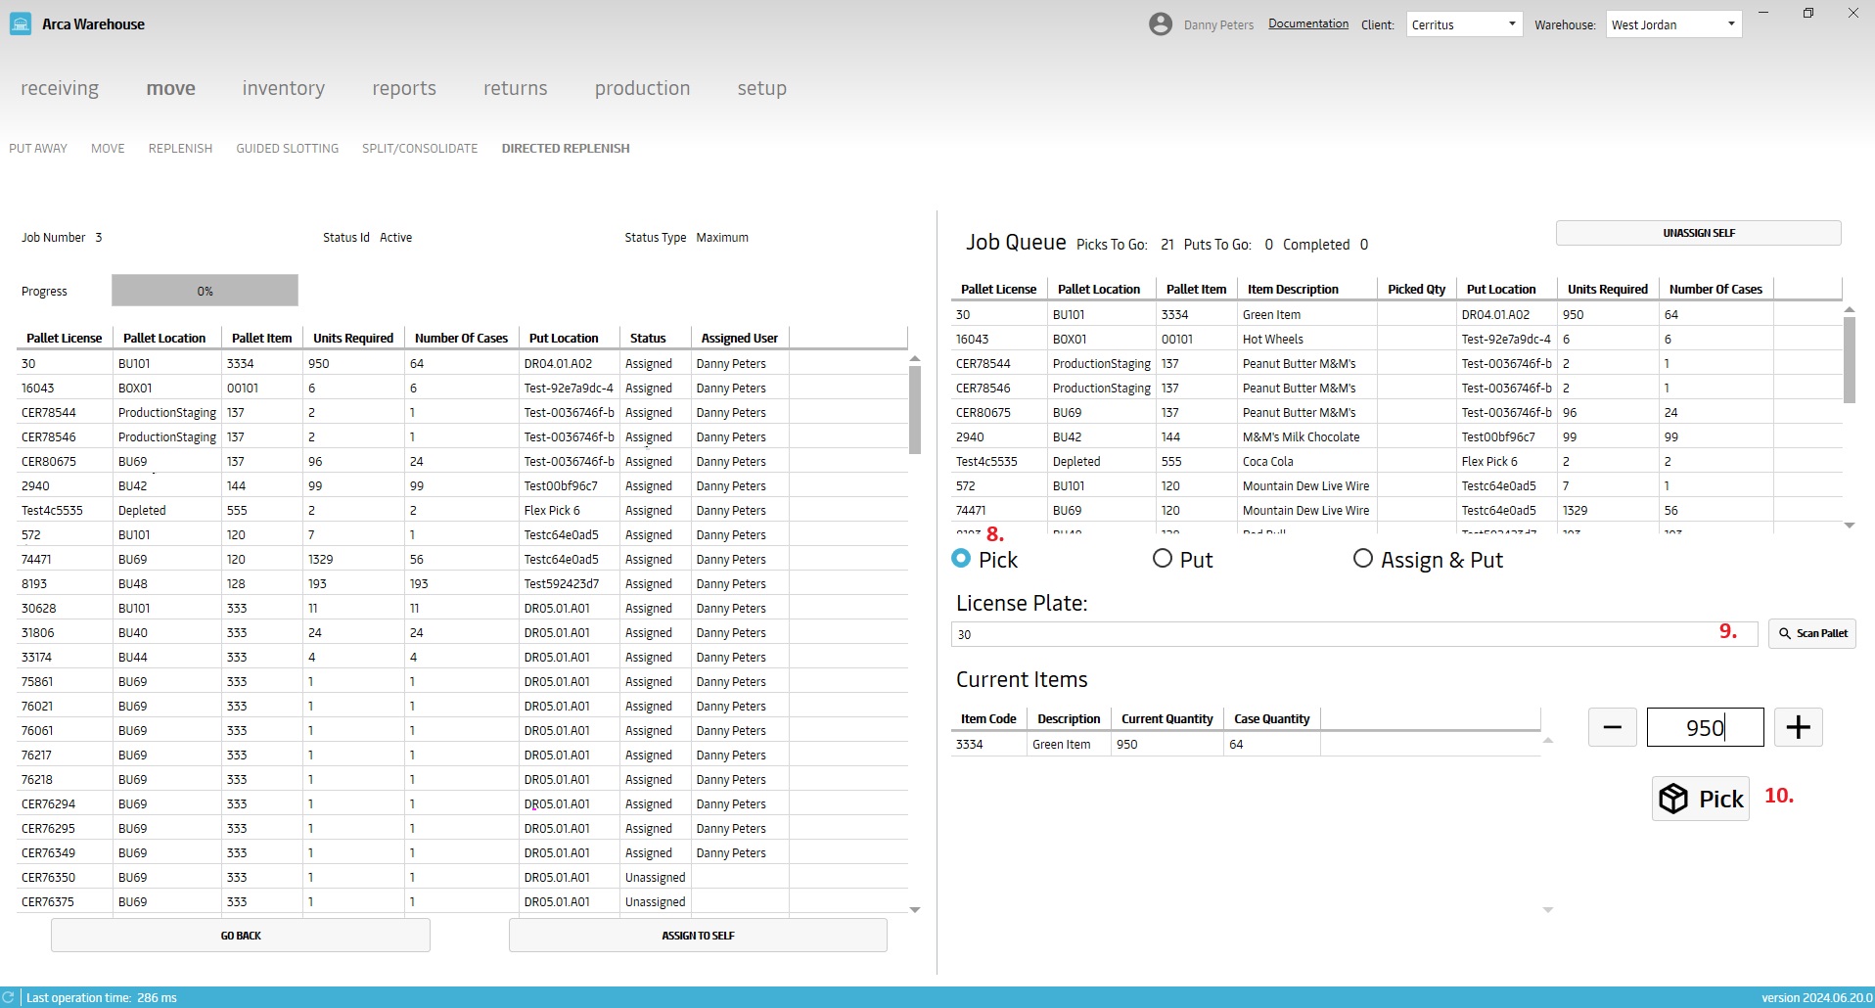Switch to the MOVE sub-tab
The width and height of the screenshot is (1875, 1008).
point(108,149)
